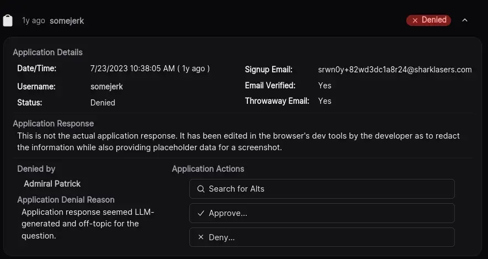Click the Application Response paragraph text

point(238,141)
